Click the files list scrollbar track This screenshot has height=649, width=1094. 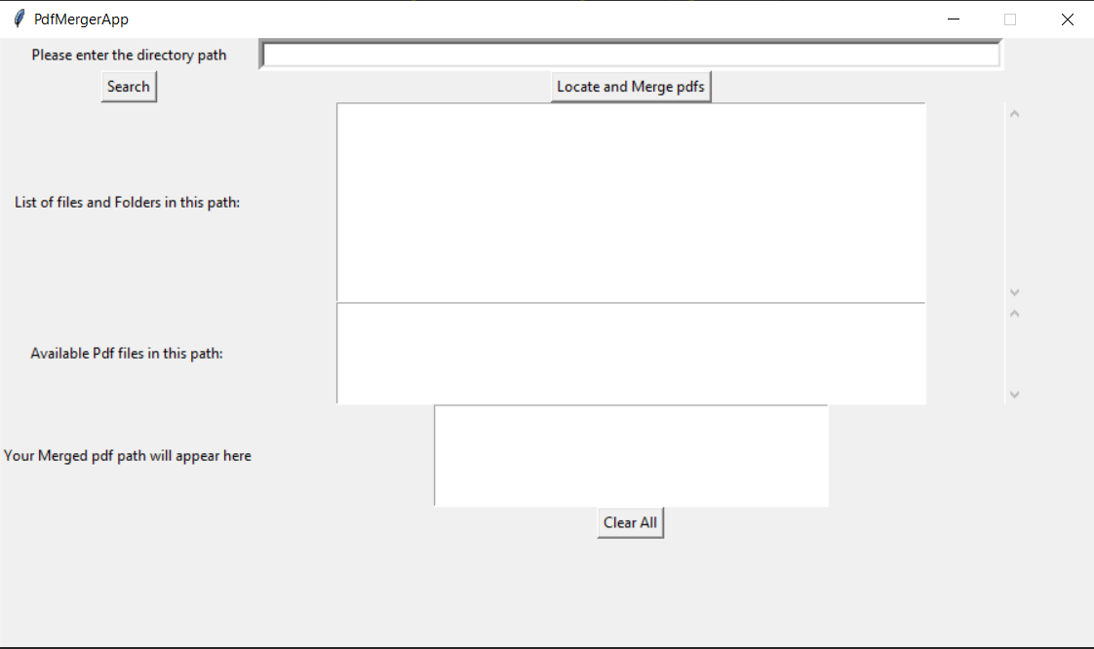pos(1014,205)
